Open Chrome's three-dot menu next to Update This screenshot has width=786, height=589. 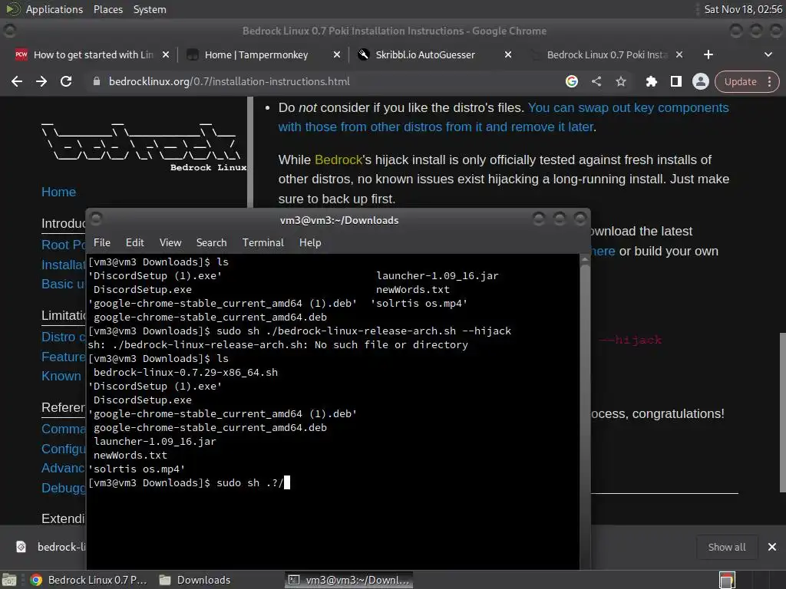pos(769,81)
